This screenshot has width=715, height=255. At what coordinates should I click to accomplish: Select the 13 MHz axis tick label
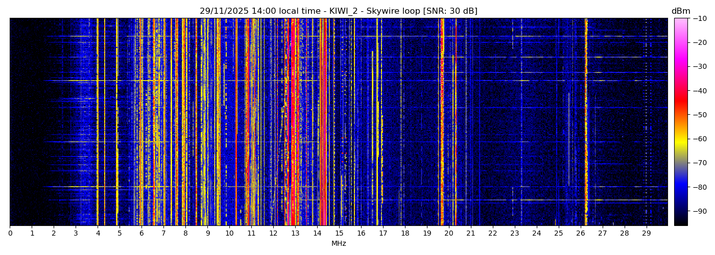tap(295, 234)
